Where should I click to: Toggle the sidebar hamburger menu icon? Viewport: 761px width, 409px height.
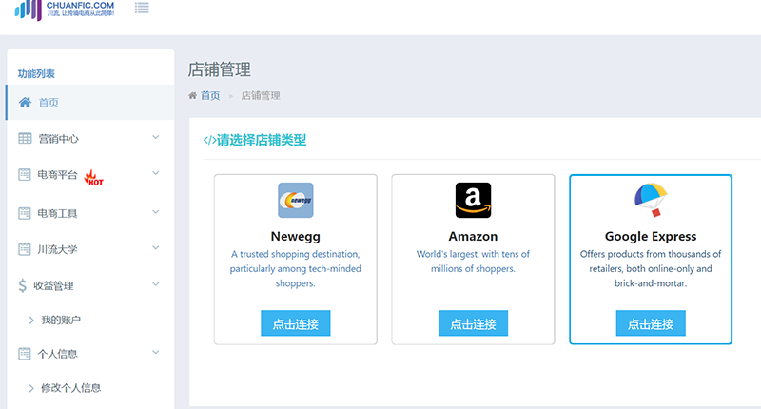pos(142,8)
